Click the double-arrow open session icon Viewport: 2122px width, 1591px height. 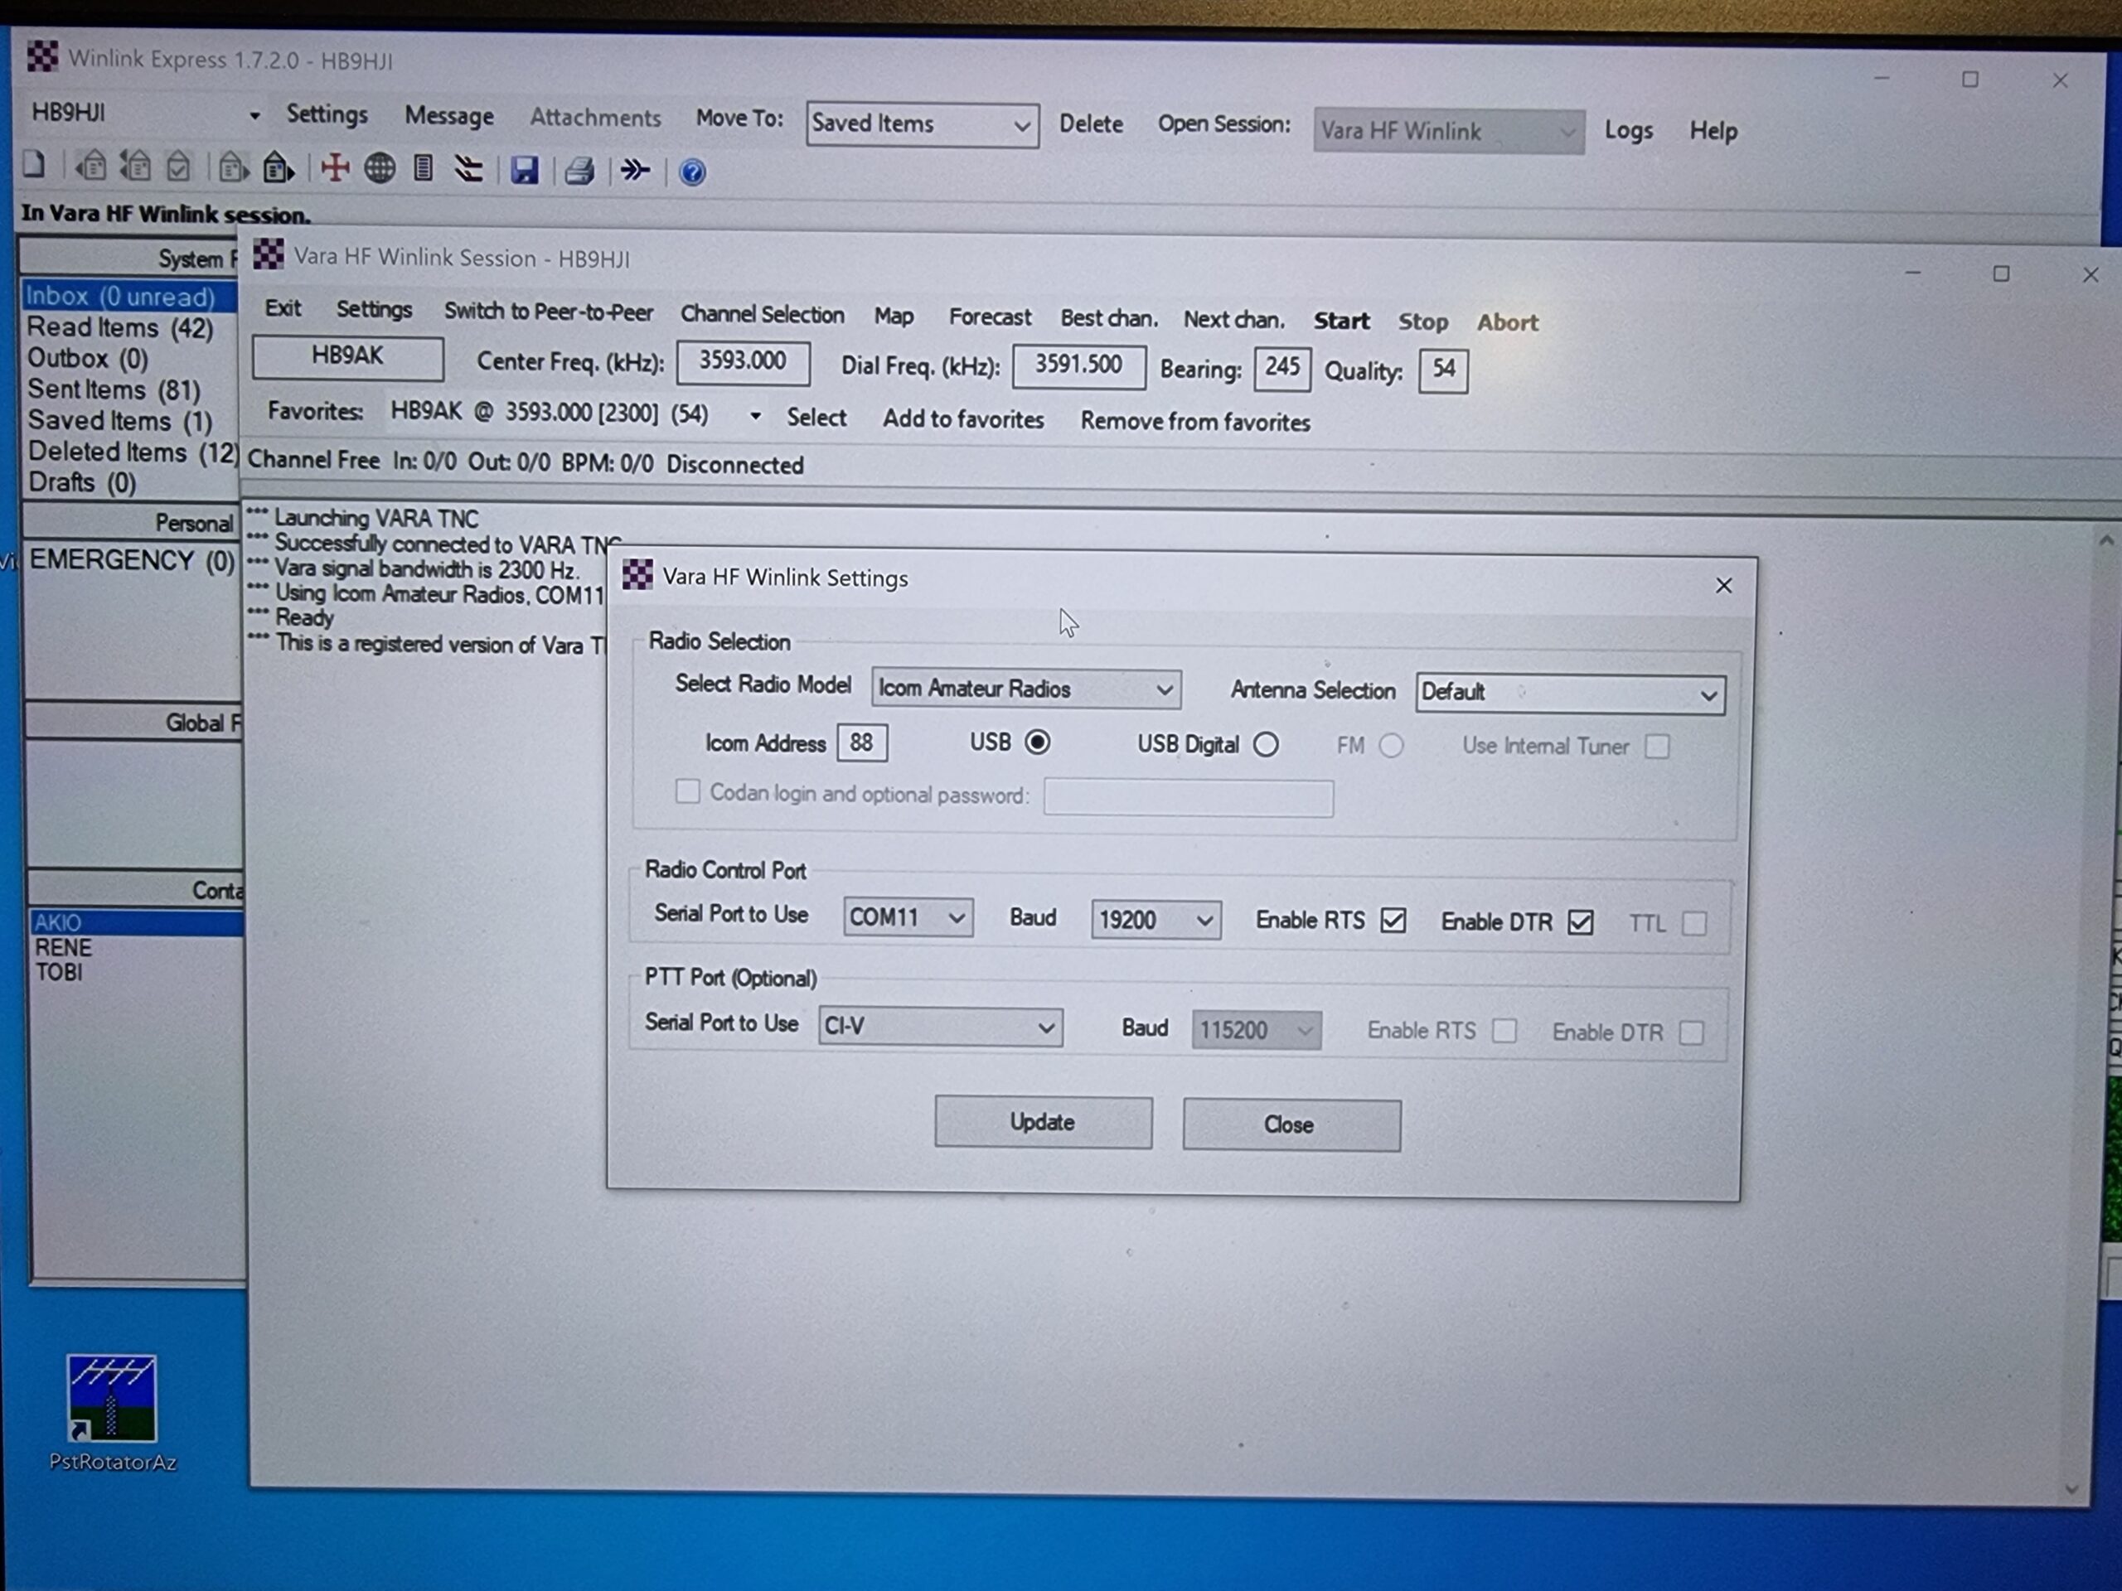tap(634, 172)
